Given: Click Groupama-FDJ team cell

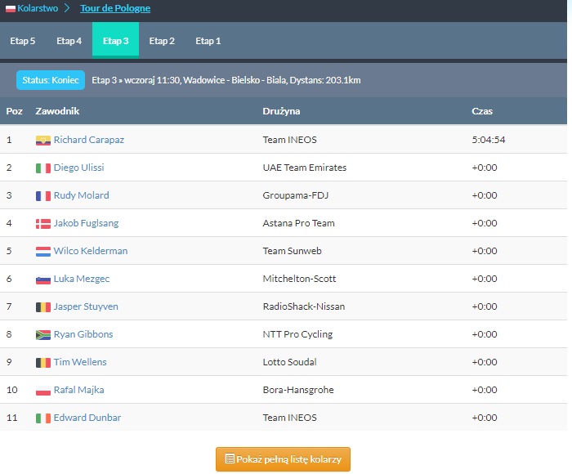Looking at the screenshot, I should (x=296, y=195).
